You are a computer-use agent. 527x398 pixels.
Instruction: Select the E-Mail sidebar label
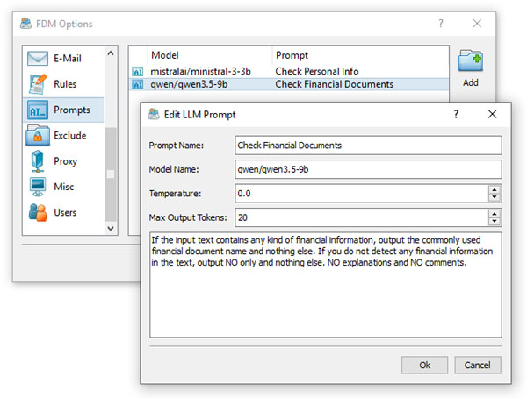click(68, 59)
